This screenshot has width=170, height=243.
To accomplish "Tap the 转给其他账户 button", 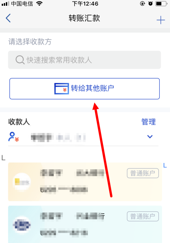I will 84,89.
